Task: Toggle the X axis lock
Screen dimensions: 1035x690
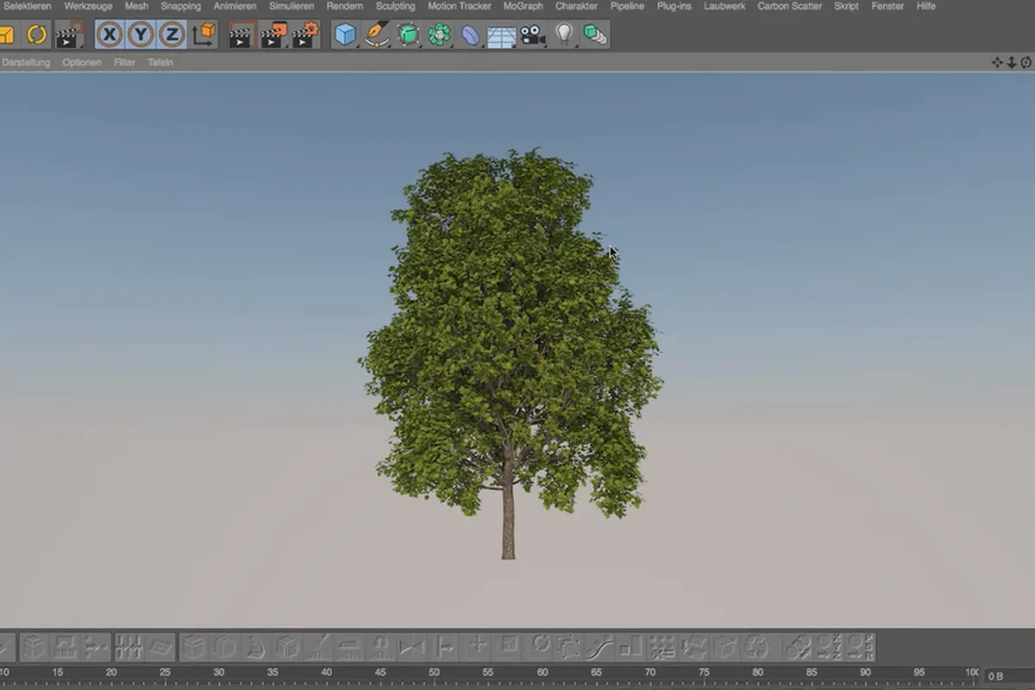Action: coord(110,34)
